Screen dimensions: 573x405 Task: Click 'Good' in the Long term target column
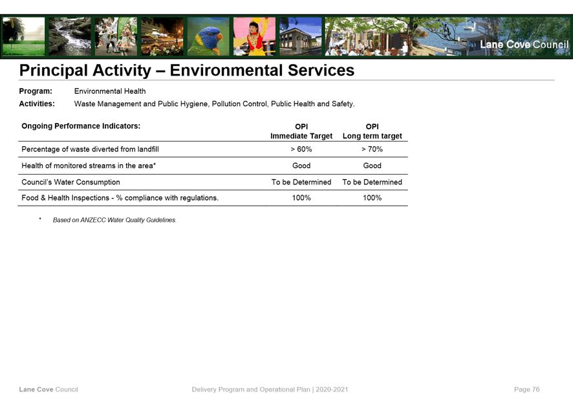tap(373, 166)
